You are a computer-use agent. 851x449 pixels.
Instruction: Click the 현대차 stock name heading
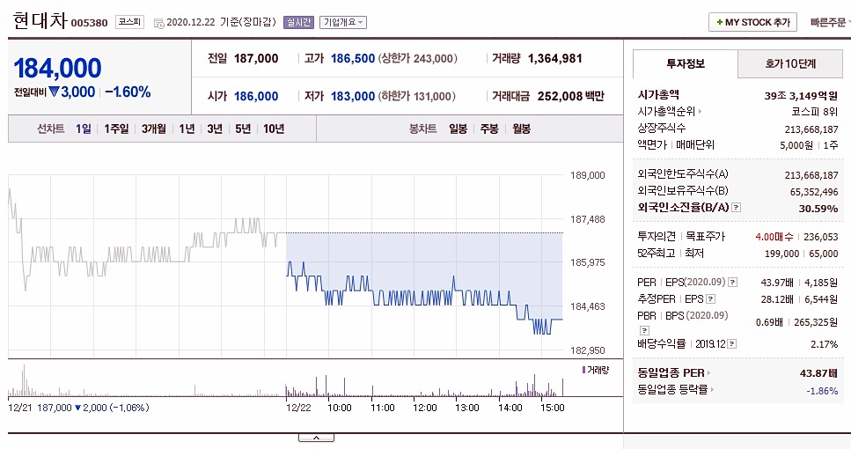pos(40,20)
